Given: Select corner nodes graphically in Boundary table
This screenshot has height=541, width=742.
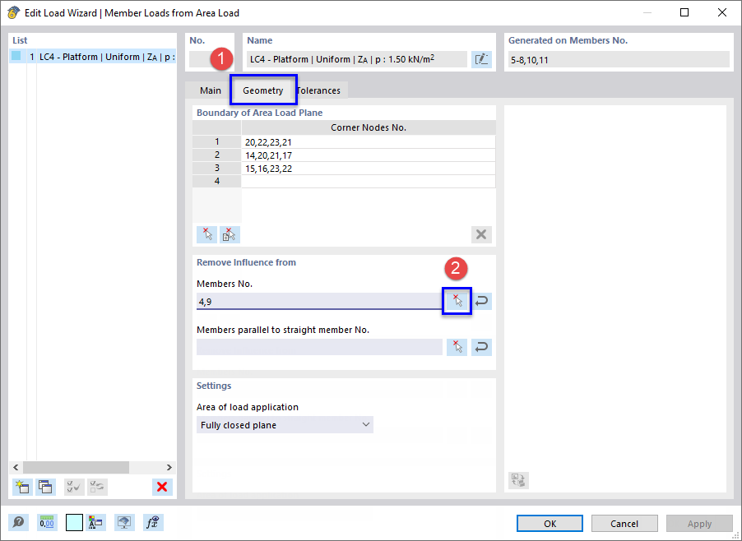Looking at the screenshot, I should click(x=206, y=234).
